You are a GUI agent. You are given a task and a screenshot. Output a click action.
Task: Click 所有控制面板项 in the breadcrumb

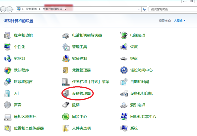(53, 9)
